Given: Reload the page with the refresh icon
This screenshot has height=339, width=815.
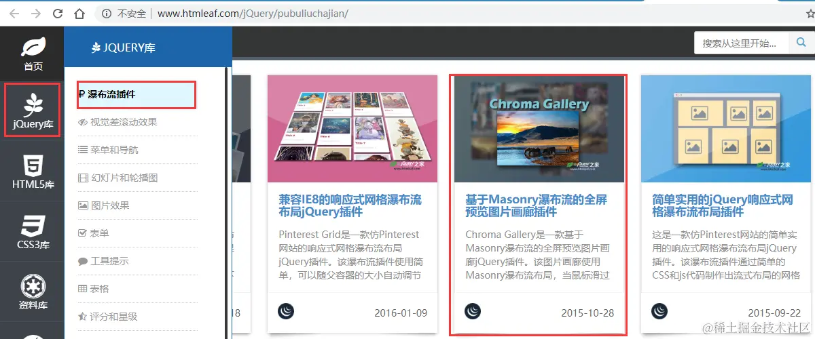Looking at the screenshot, I should [x=58, y=13].
